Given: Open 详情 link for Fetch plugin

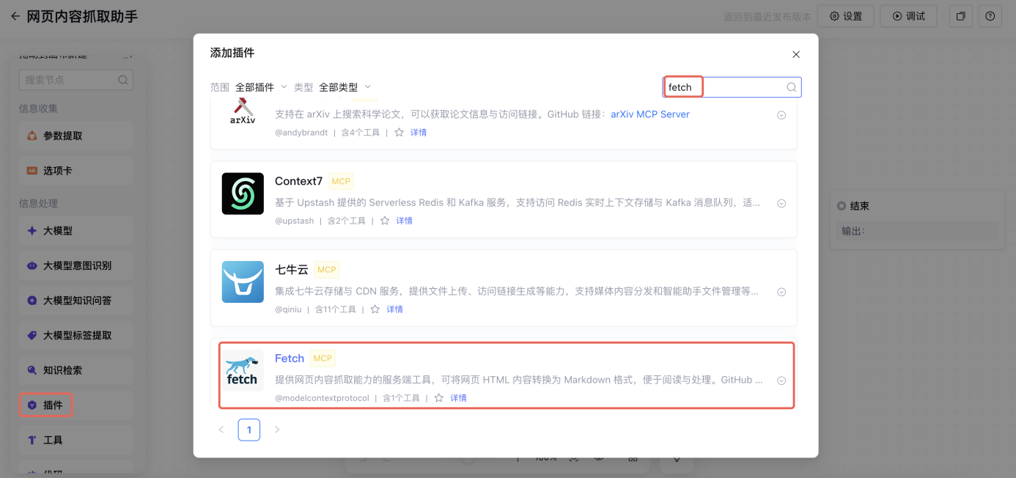Looking at the screenshot, I should (x=458, y=398).
